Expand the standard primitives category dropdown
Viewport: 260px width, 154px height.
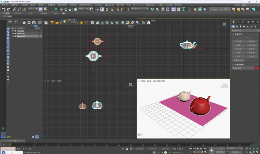point(245,30)
